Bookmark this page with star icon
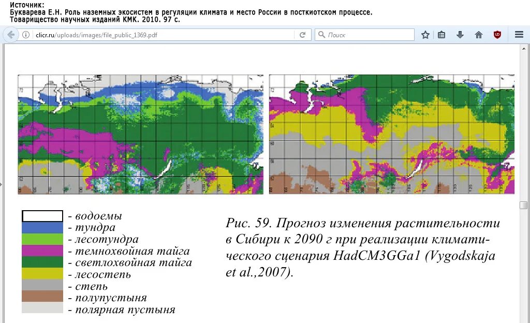The height and width of the screenshot is (323, 530). 425,35
